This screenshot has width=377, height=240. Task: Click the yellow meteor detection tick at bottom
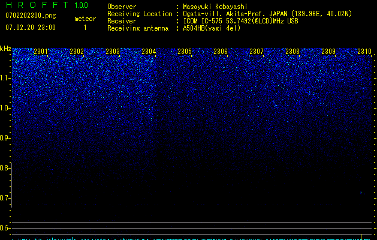361,236
